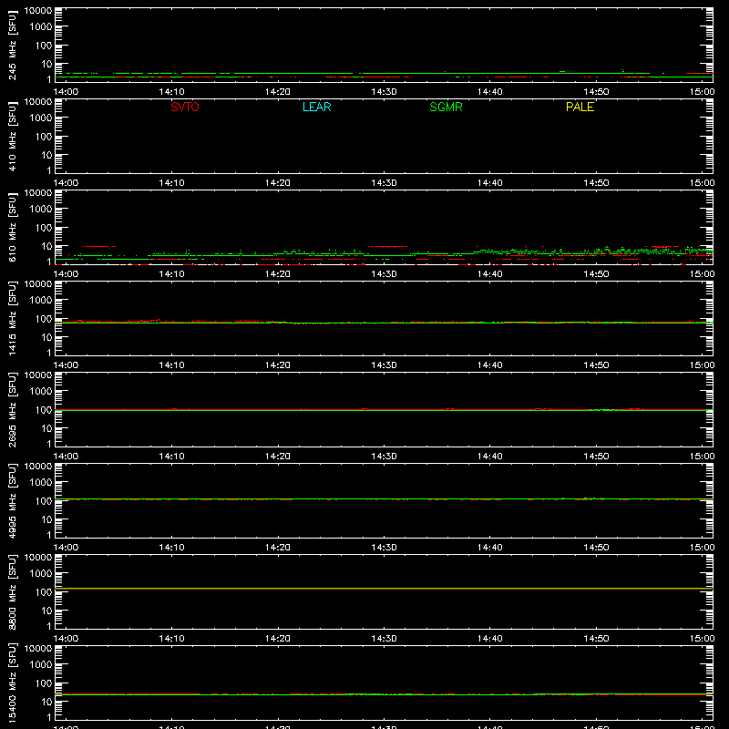Viewport: 729px width, 729px height.
Task: Select the 2695 MHz [SFU] axis title
Action: [12, 409]
